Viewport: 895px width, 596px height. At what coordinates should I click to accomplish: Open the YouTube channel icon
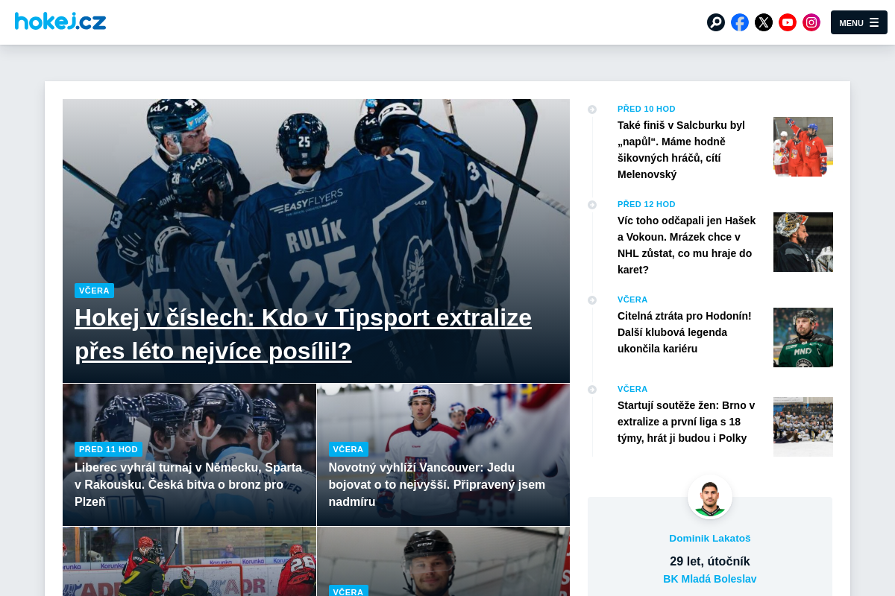[788, 22]
